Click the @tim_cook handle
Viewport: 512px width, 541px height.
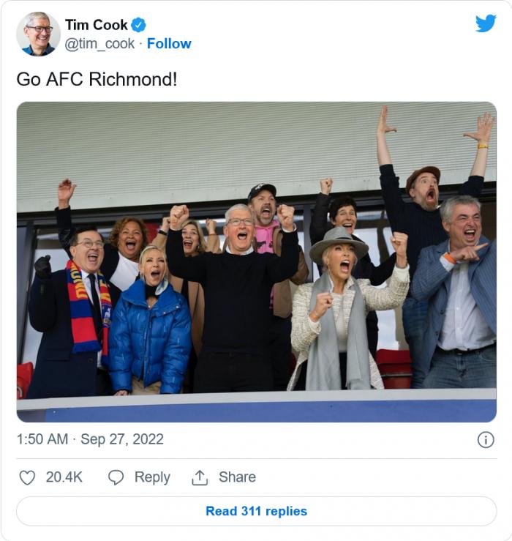tap(100, 44)
